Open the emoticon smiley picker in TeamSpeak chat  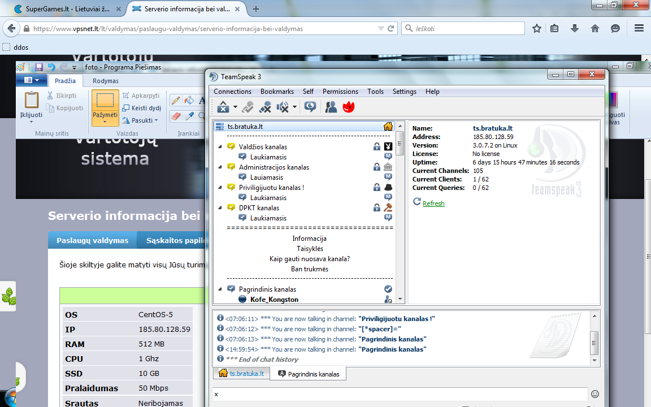pyautogui.click(x=595, y=394)
